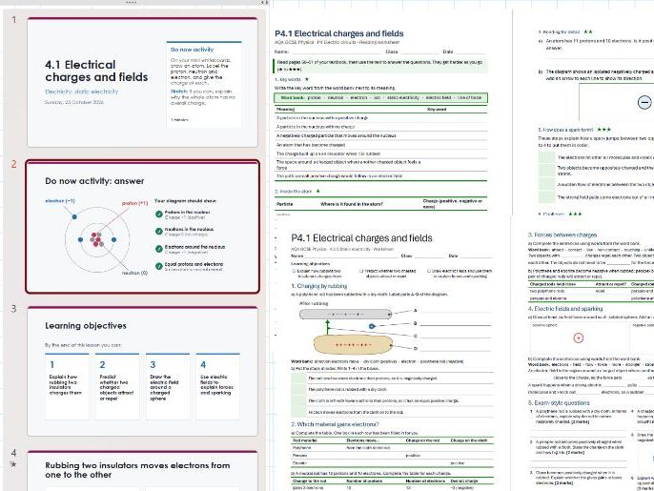Click the blue electron circle in the rubbing diagram
The image size is (654, 491).
coord(372,326)
